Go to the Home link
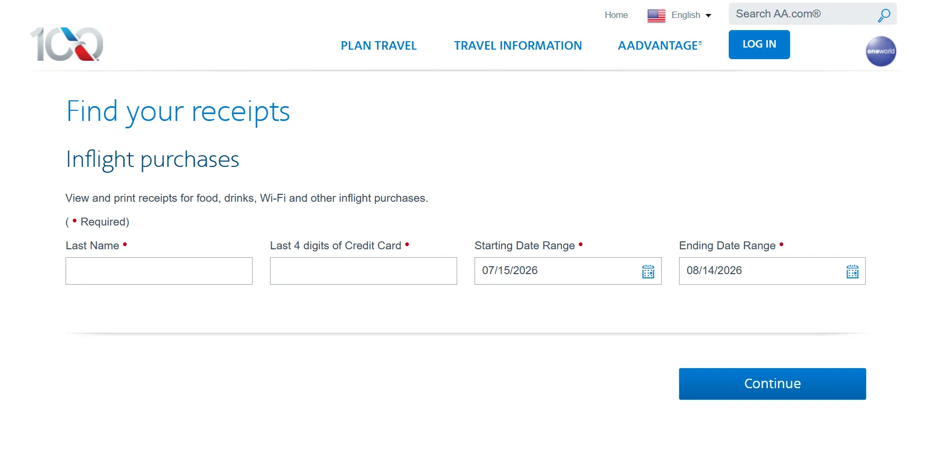The height and width of the screenshot is (469, 928). [x=616, y=15]
